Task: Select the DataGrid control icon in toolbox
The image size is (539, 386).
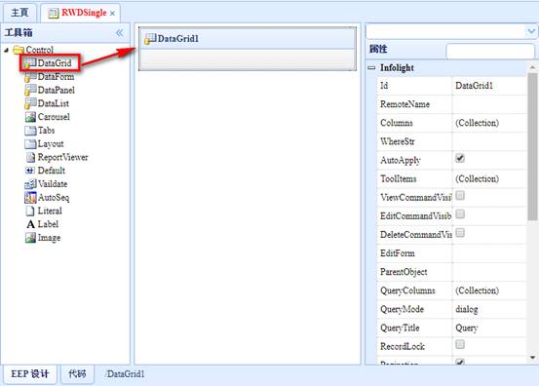Action: pyautogui.click(x=30, y=63)
